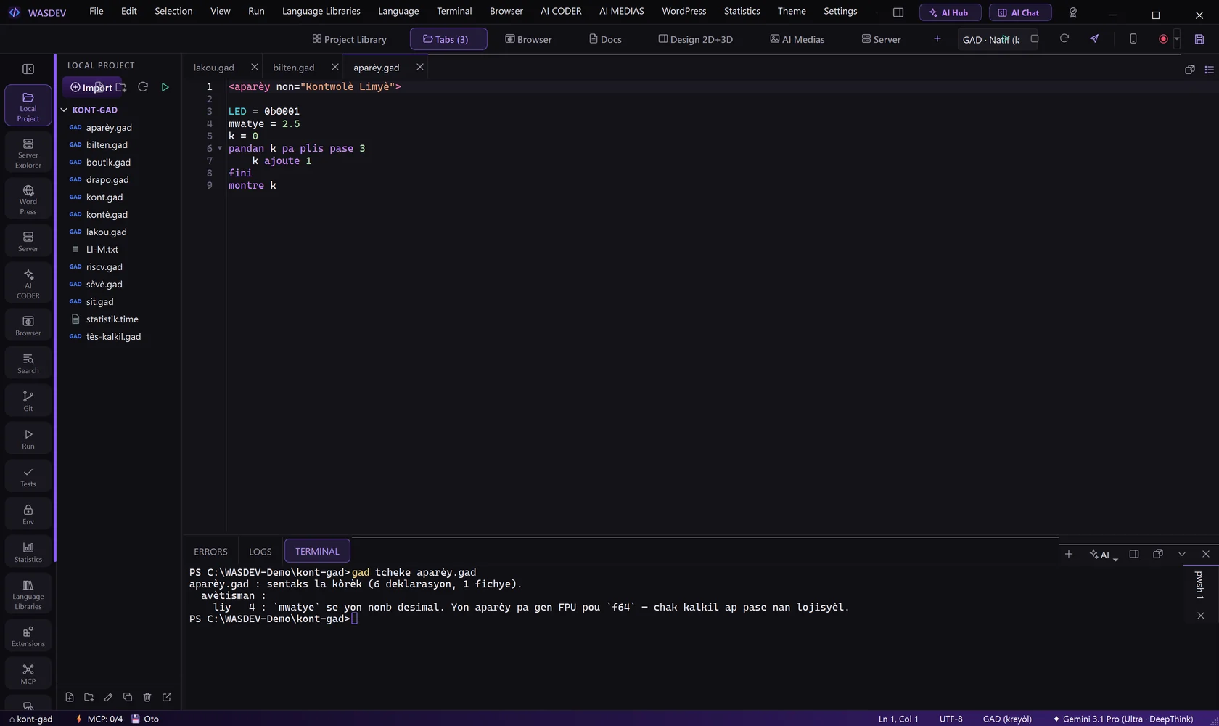1219x726 pixels.
Task: Click the trash delete file icon
Action: (x=147, y=697)
